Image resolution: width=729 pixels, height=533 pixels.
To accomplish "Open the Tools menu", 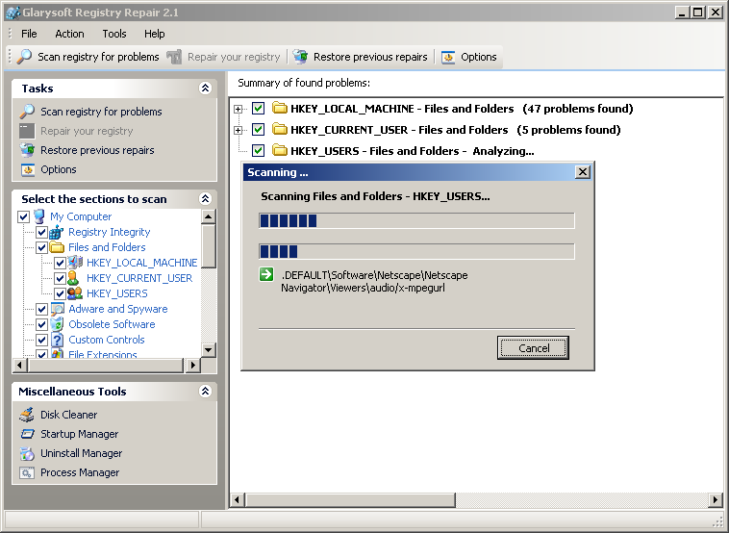I will [114, 34].
